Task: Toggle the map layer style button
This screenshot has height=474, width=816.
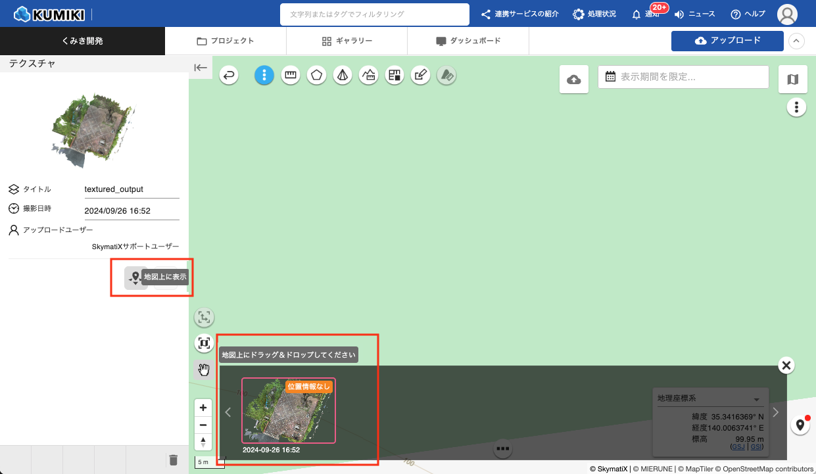Action: pyautogui.click(x=792, y=80)
